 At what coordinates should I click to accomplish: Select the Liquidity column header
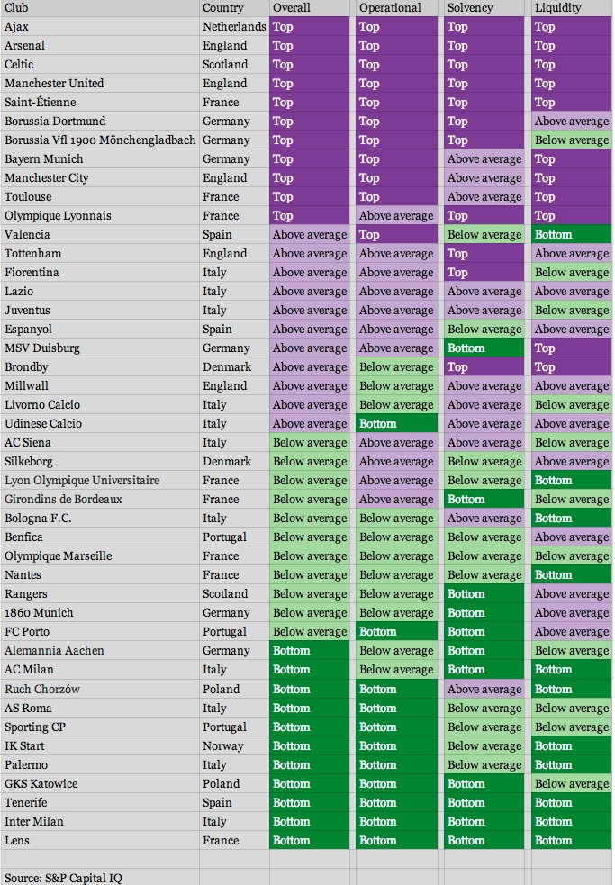point(558,8)
